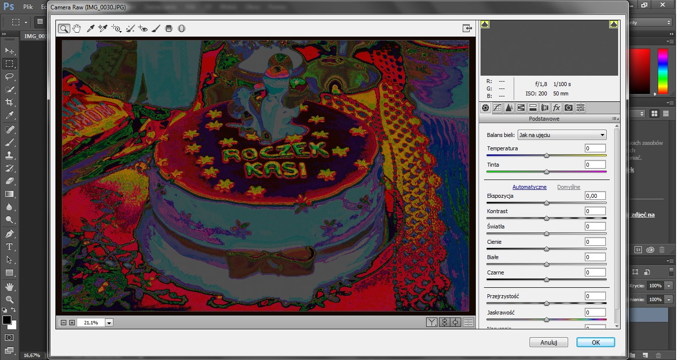Screen dimensions: 677x360
Task: Click the Temperatura value input field
Action: click(x=595, y=148)
